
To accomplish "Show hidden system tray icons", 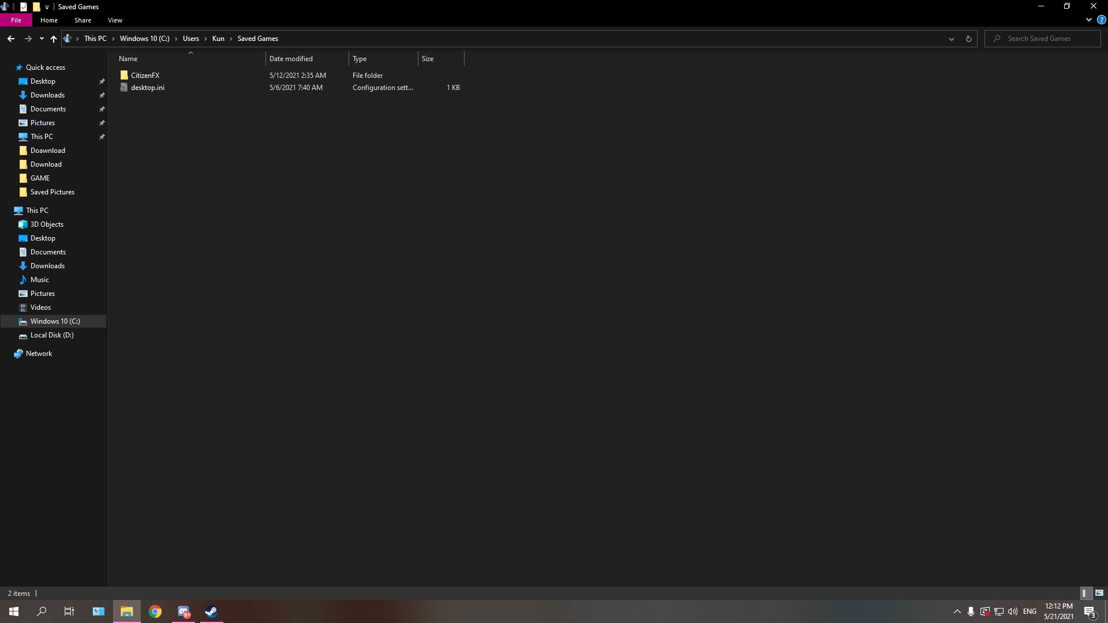I will (x=957, y=611).
